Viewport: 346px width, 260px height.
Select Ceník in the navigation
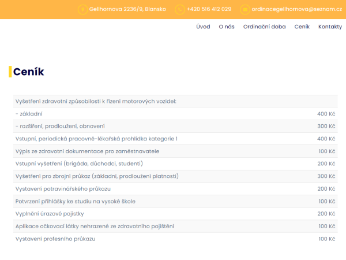302,27
